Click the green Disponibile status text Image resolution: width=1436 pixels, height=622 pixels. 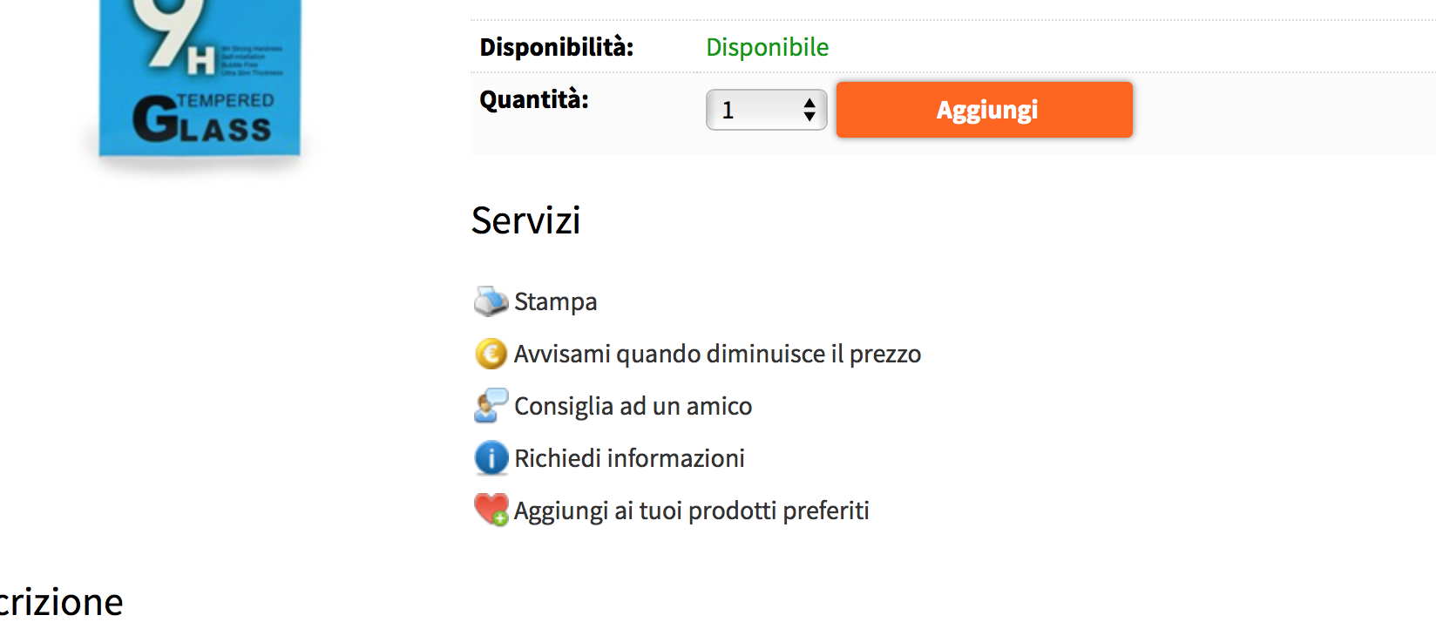coord(767,47)
